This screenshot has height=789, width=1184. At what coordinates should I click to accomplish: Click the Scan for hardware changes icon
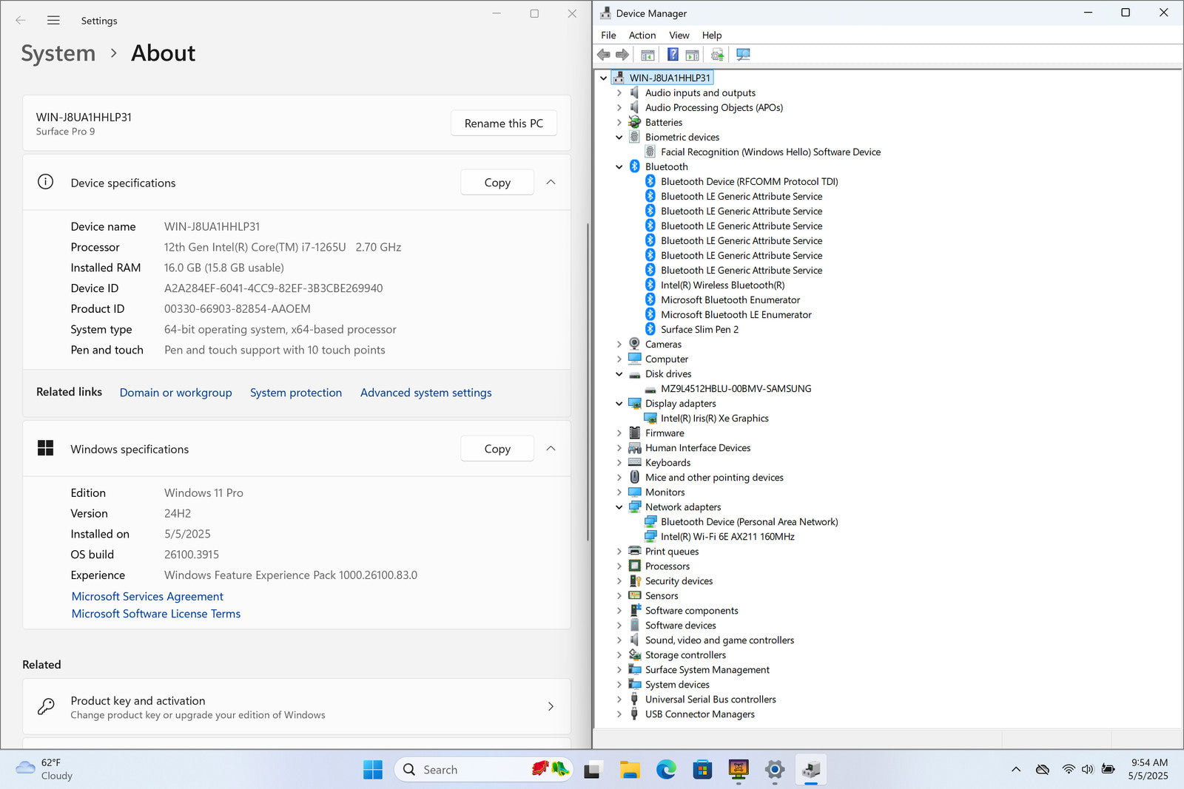743,55
